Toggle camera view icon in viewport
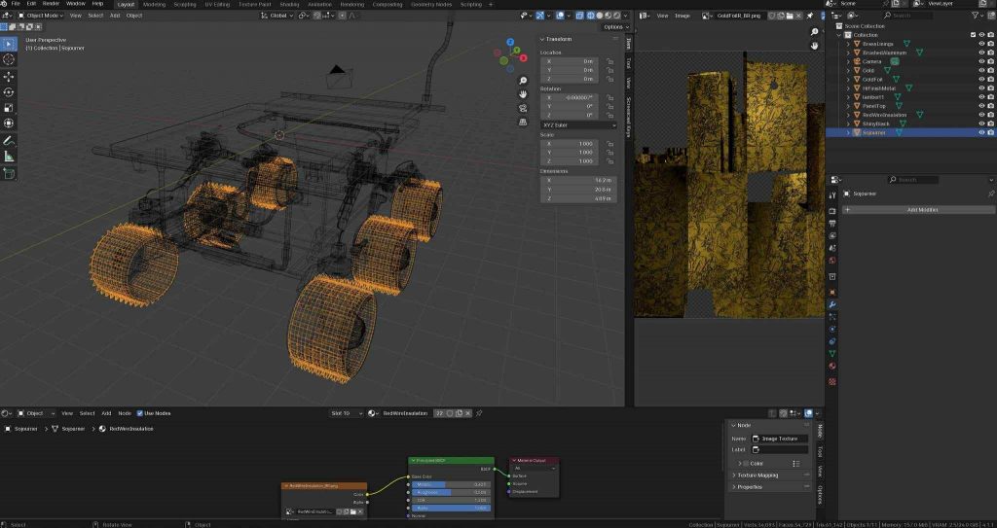997x528 pixels. tap(523, 107)
